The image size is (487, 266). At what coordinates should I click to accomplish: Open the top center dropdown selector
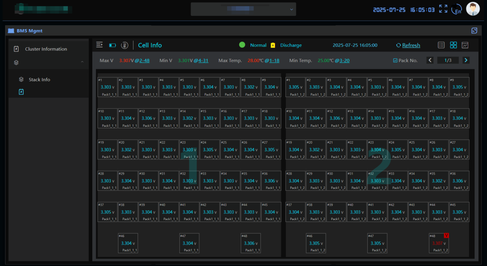[243, 9]
